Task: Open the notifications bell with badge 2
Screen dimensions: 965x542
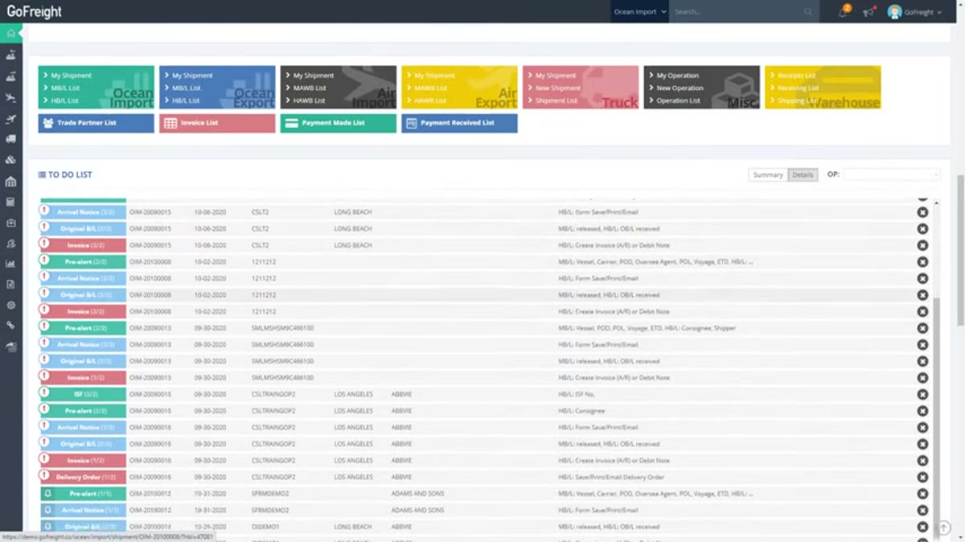Action: [843, 12]
